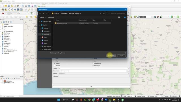
Task: Click the New GeoPackage Layer icon
Action: (x=6, y=10)
